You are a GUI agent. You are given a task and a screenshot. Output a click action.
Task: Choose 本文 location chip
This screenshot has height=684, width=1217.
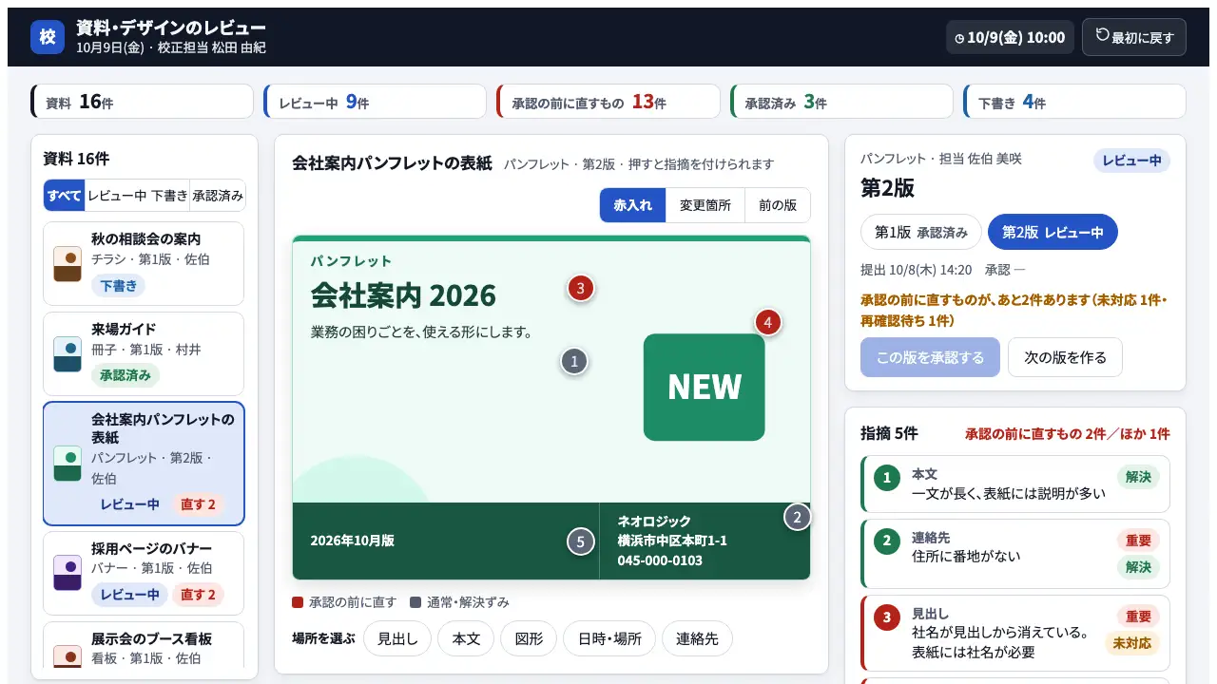click(466, 638)
